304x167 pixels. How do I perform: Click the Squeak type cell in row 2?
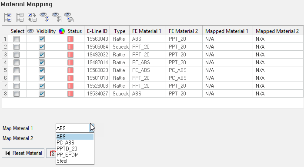(x=120, y=47)
